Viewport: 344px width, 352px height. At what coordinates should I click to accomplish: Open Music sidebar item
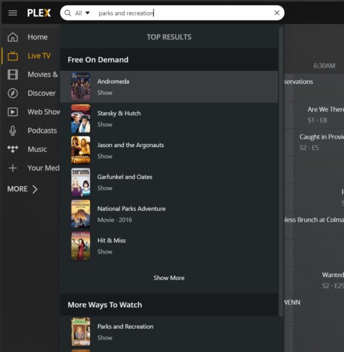[x=37, y=150]
